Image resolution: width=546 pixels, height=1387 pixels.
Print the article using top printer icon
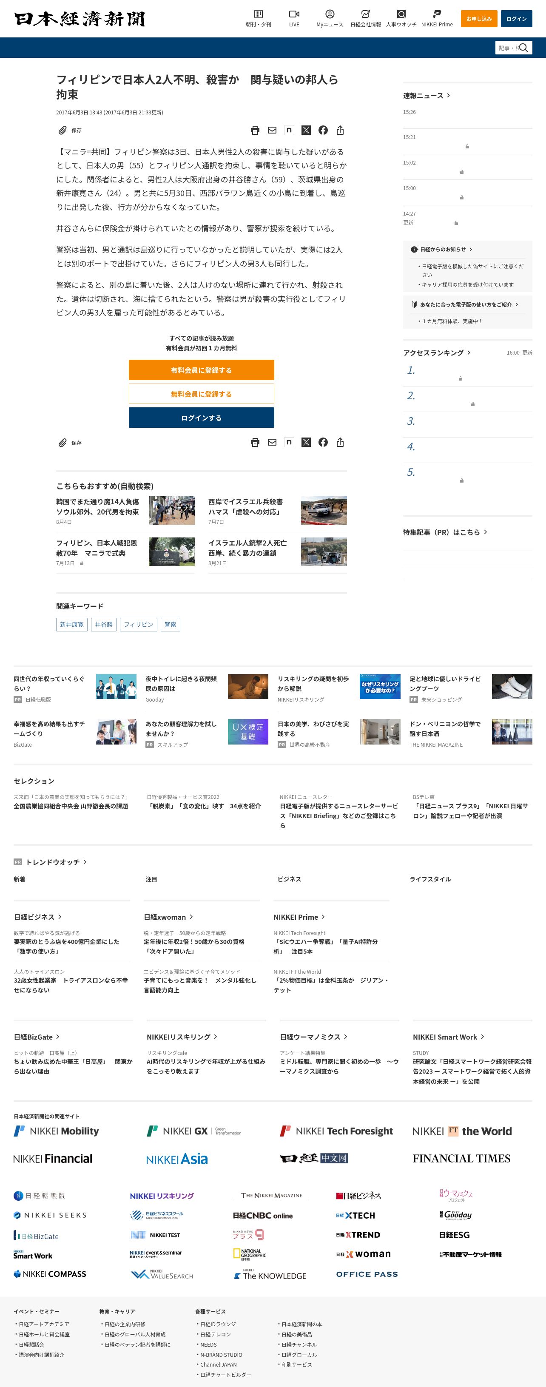click(255, 130)
